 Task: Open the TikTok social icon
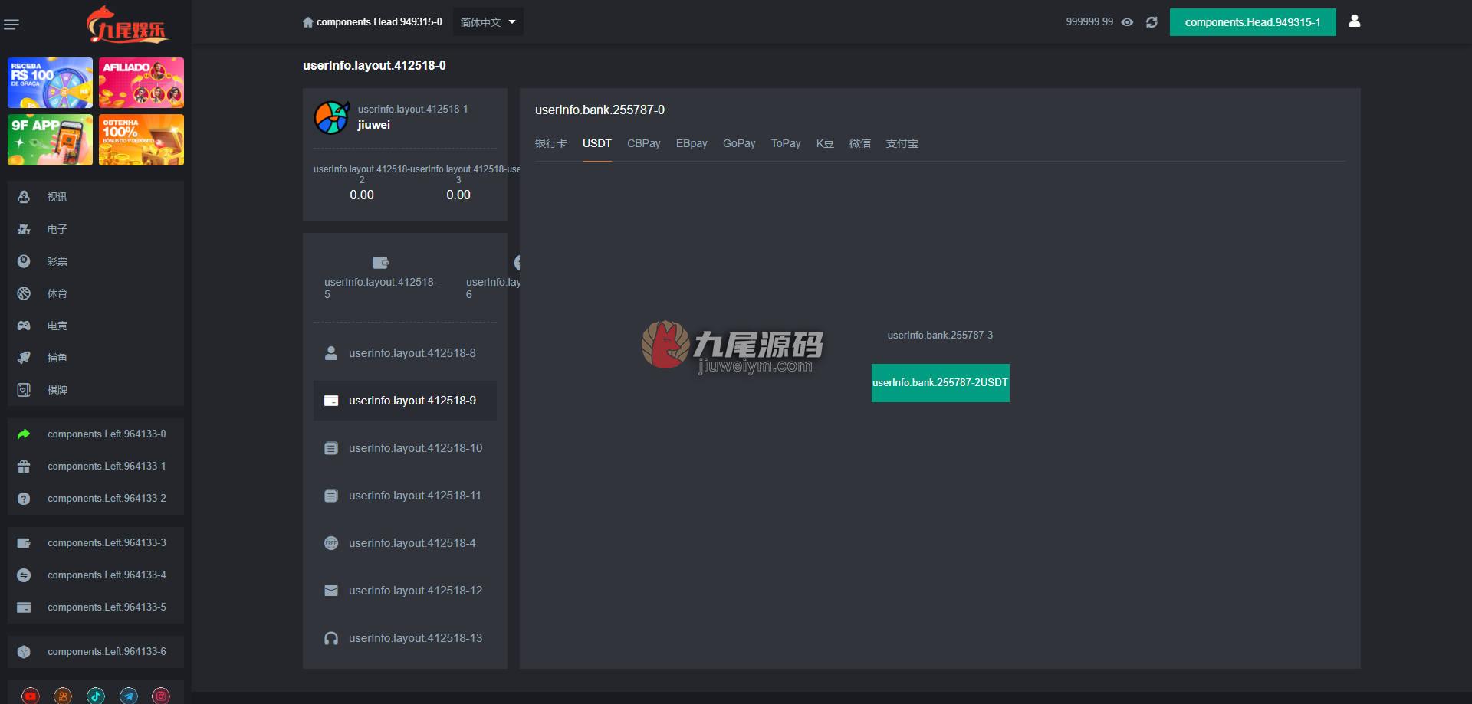pos(96,696)
